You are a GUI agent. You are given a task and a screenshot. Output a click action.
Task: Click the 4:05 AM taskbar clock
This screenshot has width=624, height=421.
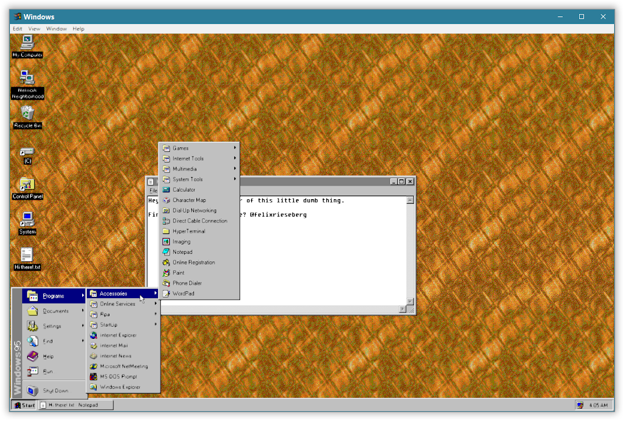click(x=598, y=405)
